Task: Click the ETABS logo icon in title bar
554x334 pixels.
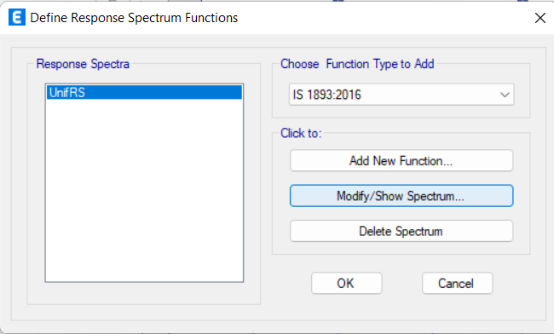Action: click(x=16, y=18)
